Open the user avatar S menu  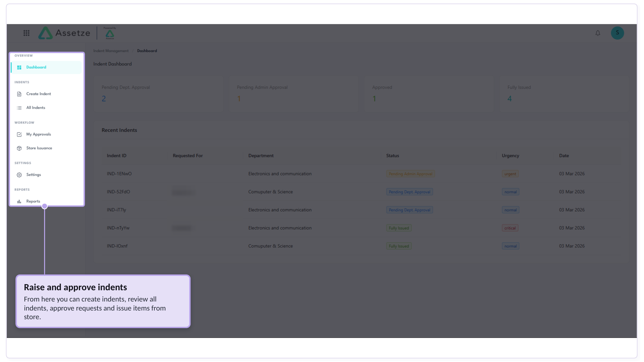(x=617, y=33)
